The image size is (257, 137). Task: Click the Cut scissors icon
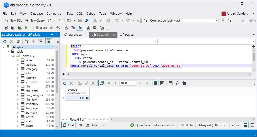95,21
